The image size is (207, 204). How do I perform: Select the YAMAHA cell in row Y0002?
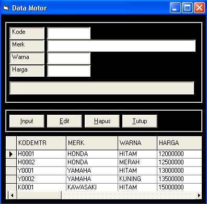click(92, 179)
